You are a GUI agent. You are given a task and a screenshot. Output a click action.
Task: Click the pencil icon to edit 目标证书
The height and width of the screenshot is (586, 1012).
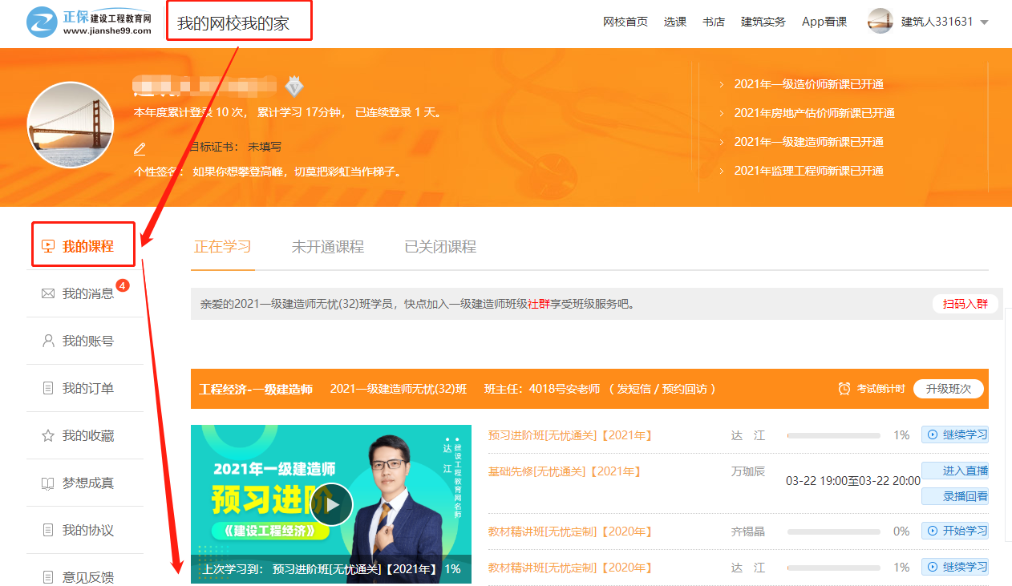click(x=139, y=148)
